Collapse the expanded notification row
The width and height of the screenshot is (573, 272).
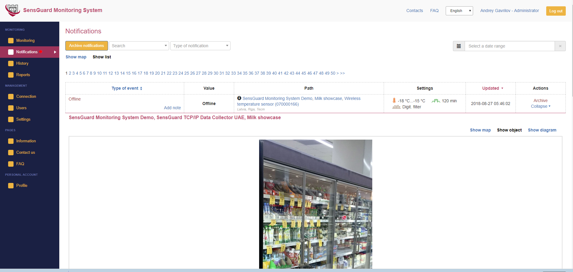coord(540,106)
